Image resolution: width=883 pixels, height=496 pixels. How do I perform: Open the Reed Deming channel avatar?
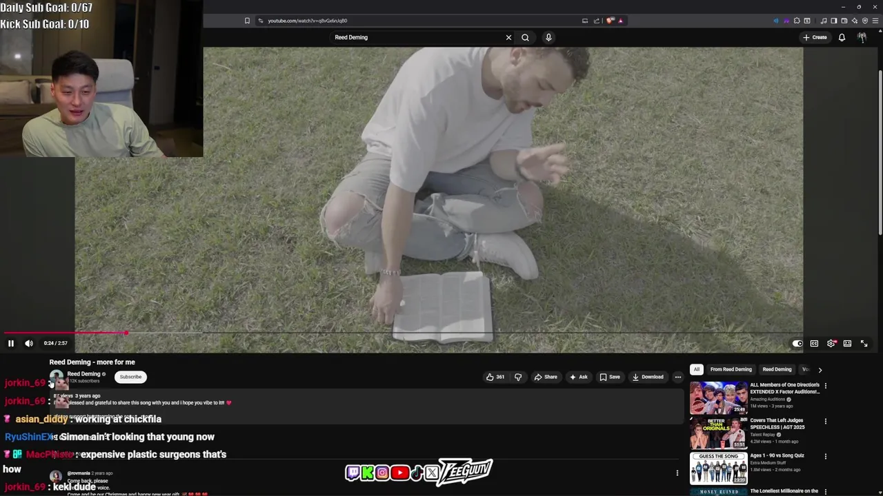57,377
